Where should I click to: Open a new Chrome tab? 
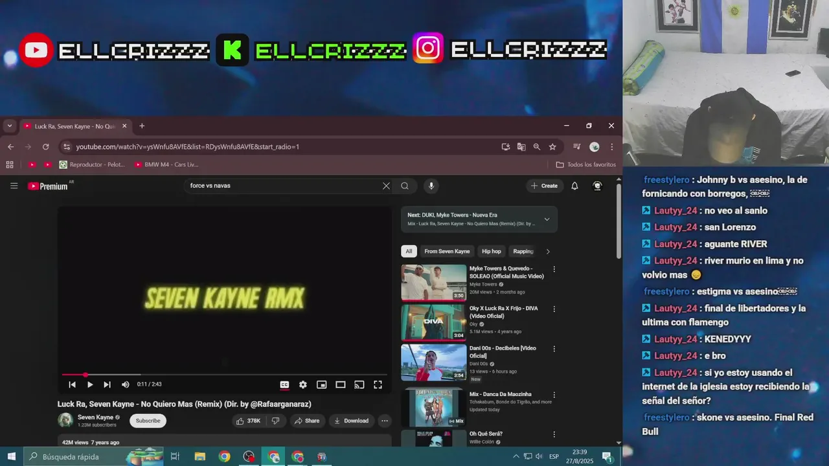[142, 126]
